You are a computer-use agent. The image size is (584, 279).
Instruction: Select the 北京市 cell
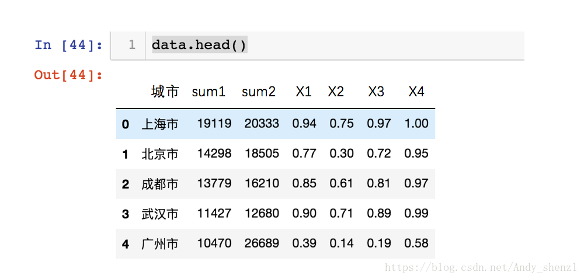[x=160, y=154]
